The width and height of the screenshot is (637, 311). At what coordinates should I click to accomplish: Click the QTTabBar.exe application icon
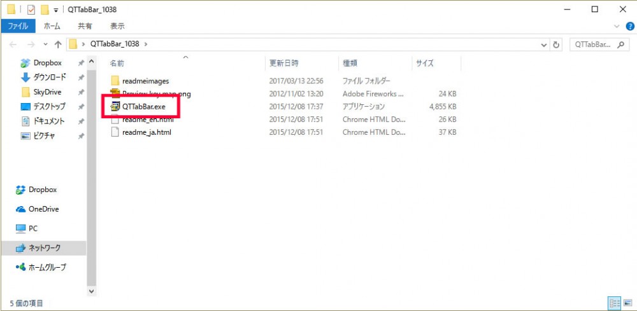[115, 107]
